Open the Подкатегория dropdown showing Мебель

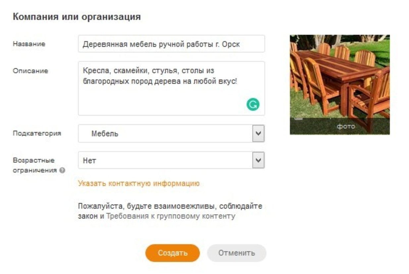point(171,134)
